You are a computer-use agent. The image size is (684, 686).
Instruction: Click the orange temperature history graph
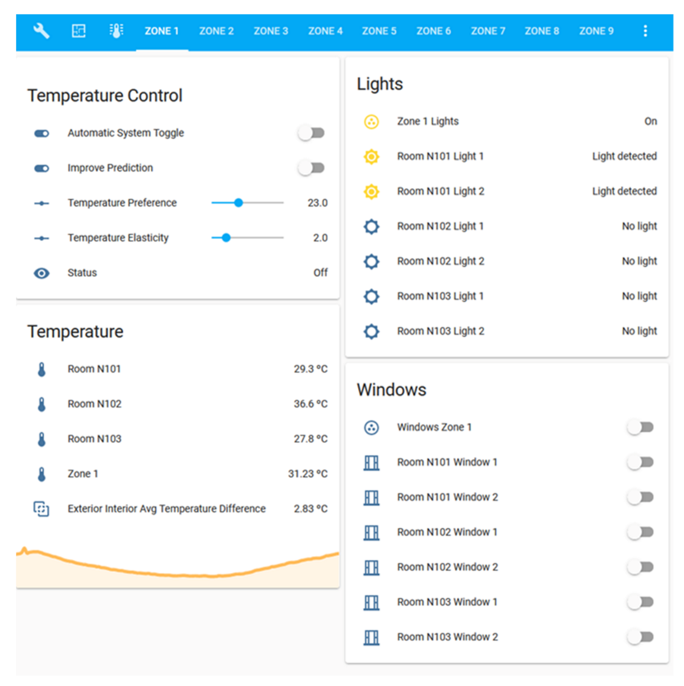(x=177, y=567)
